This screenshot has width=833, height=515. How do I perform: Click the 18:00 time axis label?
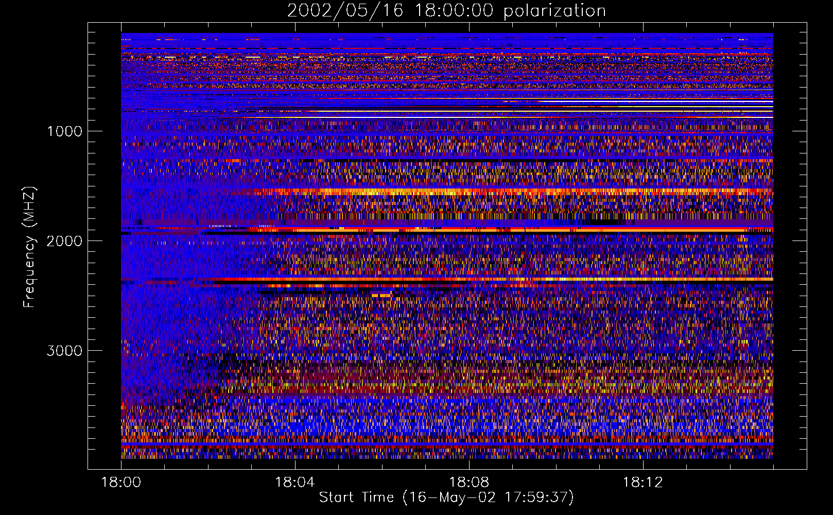point(121,483)
